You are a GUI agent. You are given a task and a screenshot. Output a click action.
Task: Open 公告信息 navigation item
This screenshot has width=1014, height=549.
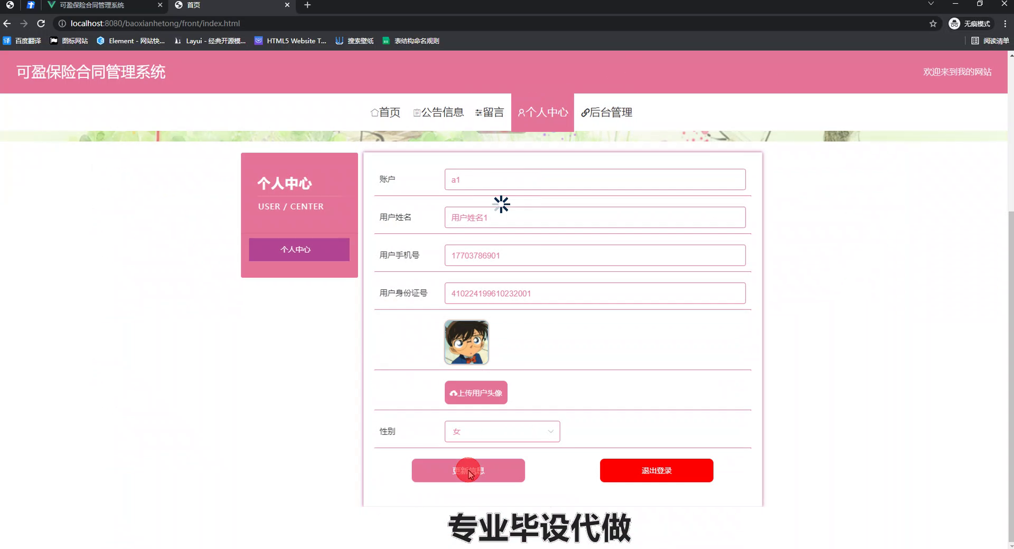tap(438, 112)
